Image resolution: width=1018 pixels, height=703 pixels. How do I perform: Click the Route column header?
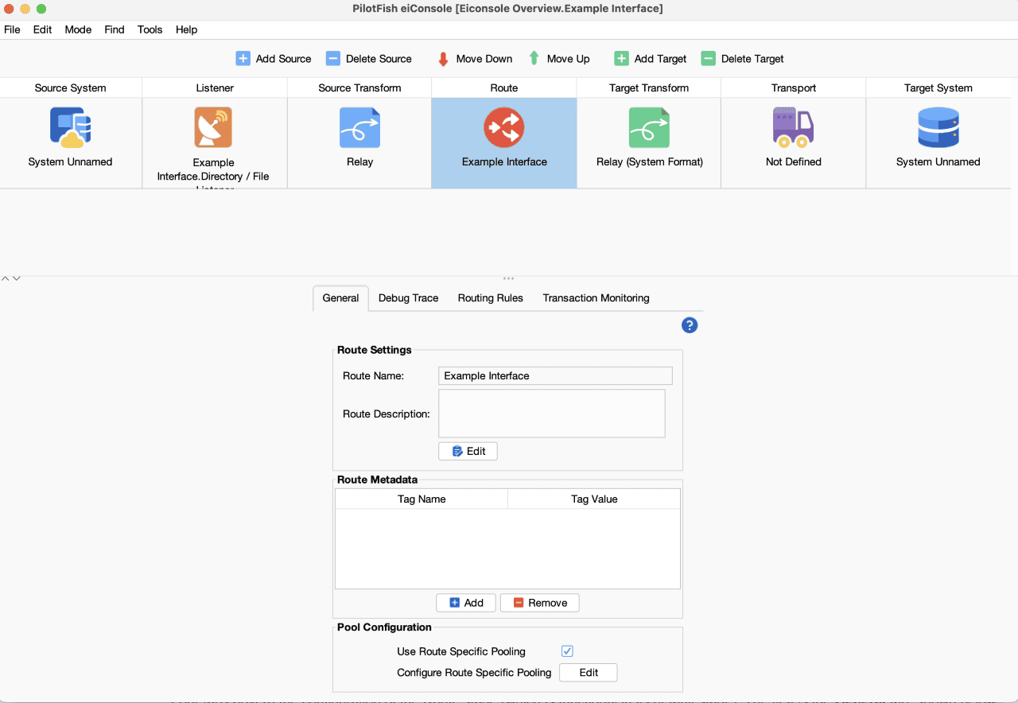coord(504,88)
